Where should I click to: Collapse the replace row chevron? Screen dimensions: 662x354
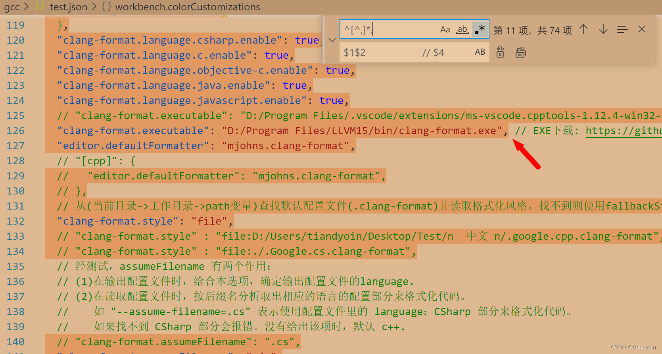click(x=332, y=40)
